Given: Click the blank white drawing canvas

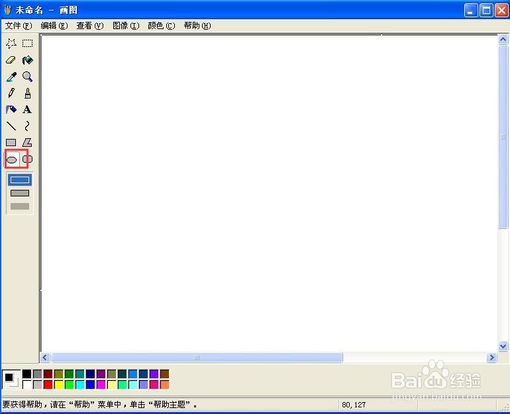Looking at the screenshot, I should point(270,193).
